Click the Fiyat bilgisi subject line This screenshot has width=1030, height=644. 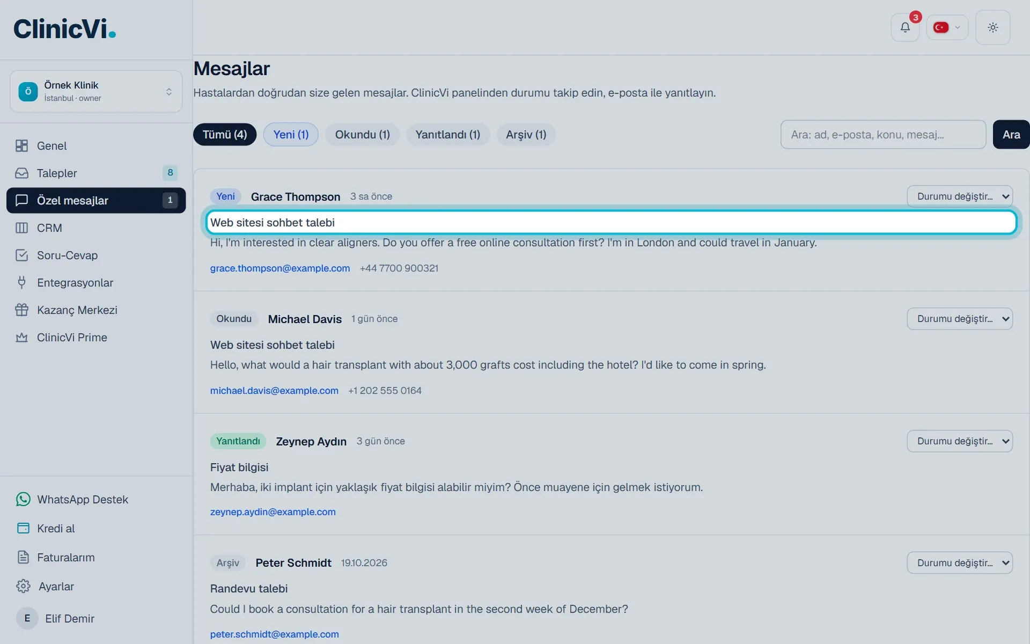(239, 467)
